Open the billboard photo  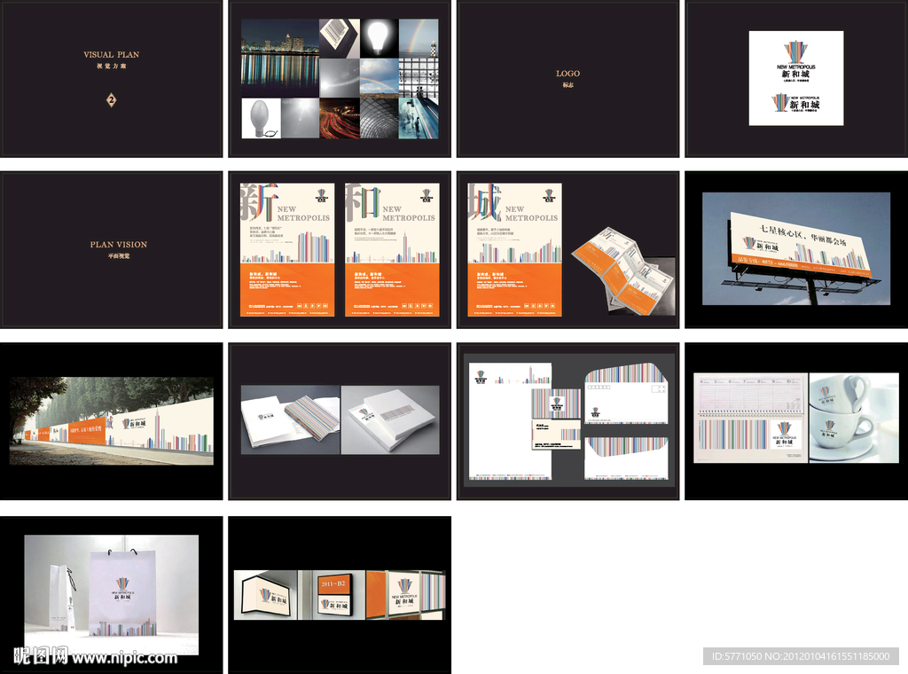click(x=796, y=248)
